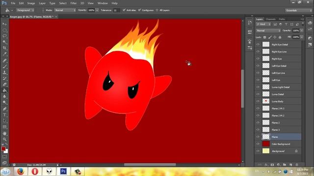314x176 pixels.
Task: Click the Create new layer icon
Action: (x=291, y=165)
